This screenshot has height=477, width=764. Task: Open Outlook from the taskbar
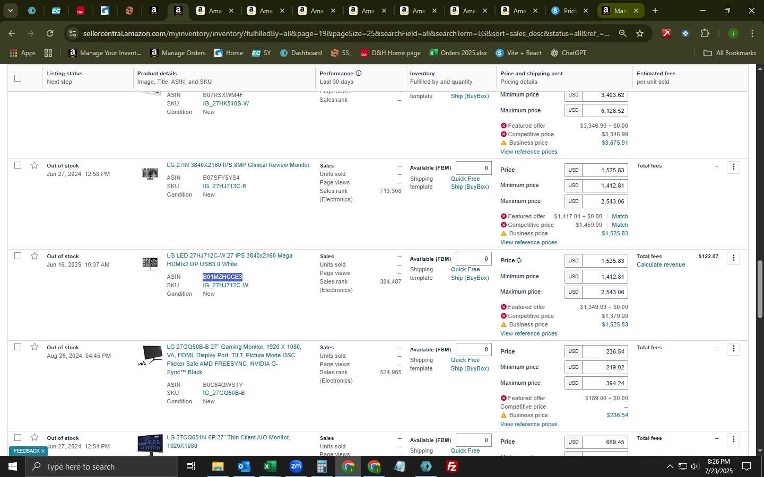244,466
